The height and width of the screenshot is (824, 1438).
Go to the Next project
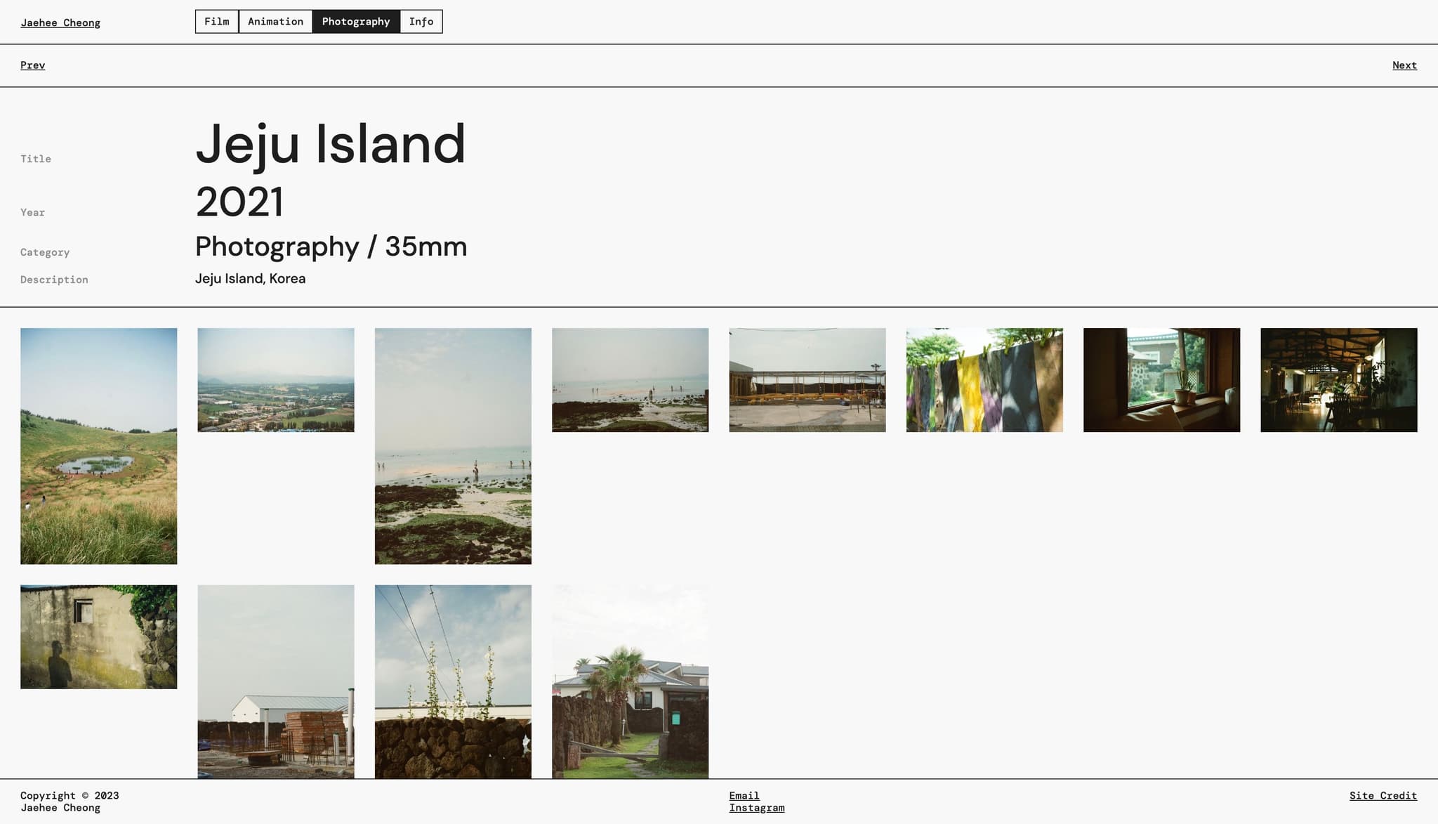(x=1404, y=65)
